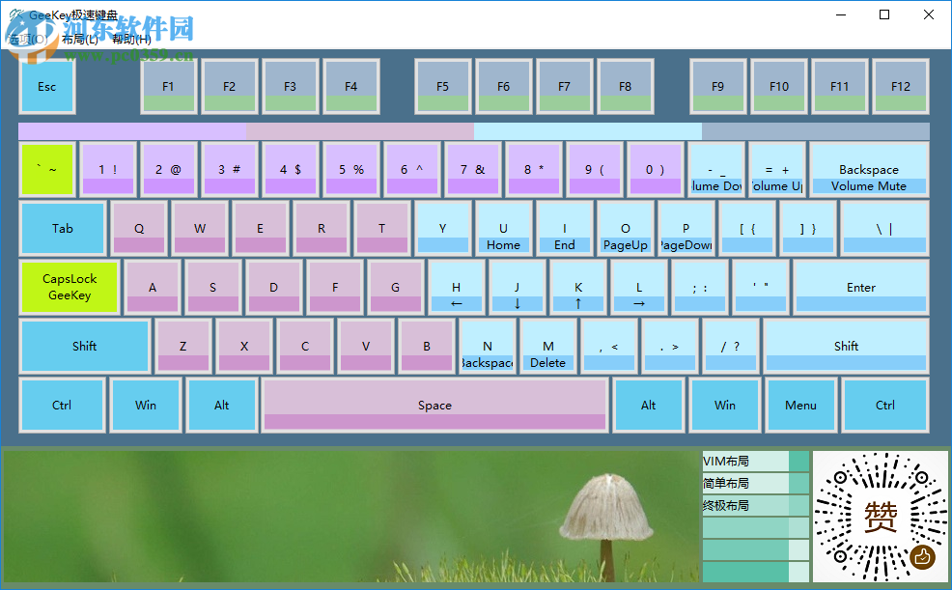Click the left Shift key

click(x=84, y=346)
